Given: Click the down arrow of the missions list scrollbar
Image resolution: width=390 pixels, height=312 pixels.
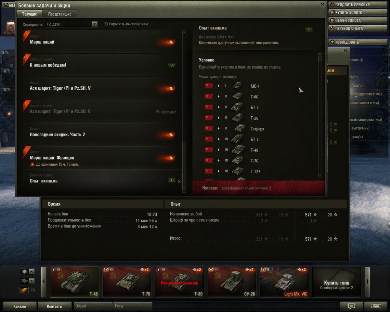Looking at the screenshot, I should tap(184, 191).
